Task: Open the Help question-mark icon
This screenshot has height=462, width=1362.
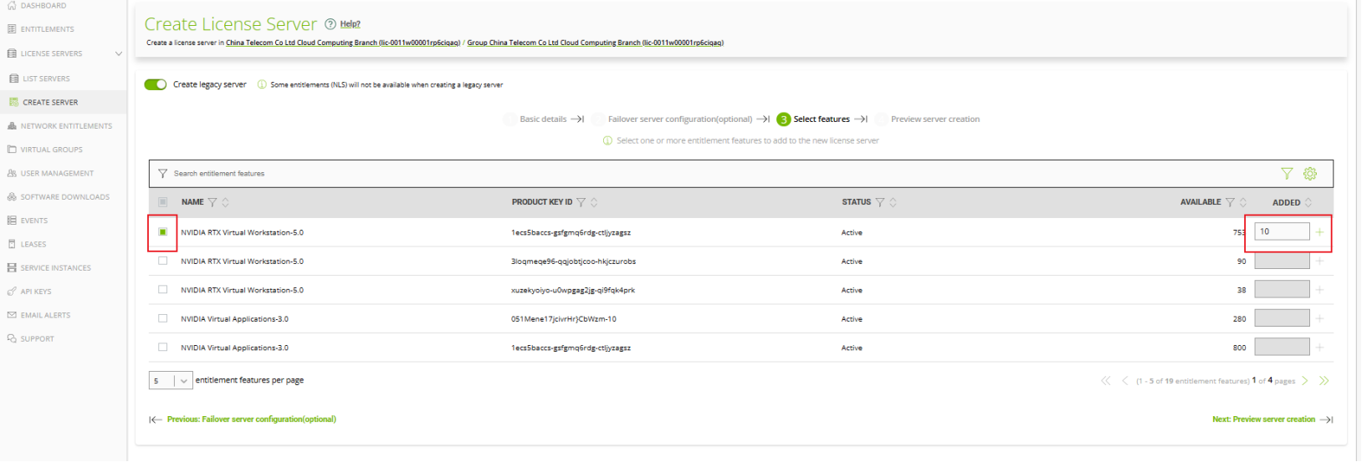Action: point(330,24)
